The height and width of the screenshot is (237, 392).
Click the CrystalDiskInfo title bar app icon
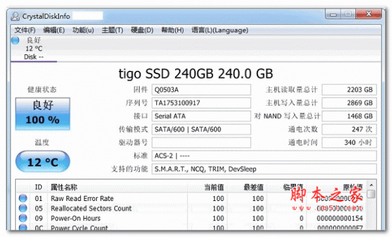[x=15, y=16]
